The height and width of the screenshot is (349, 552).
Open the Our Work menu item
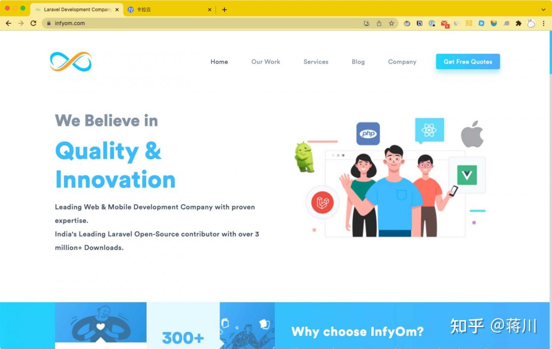click(266, 62)
